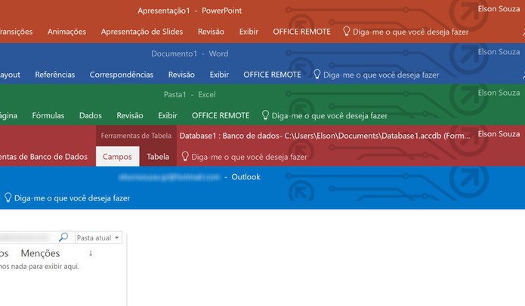Switch to the Tabela tab in Access
This screenshot has width=525, height=306.
pos(158,157)
